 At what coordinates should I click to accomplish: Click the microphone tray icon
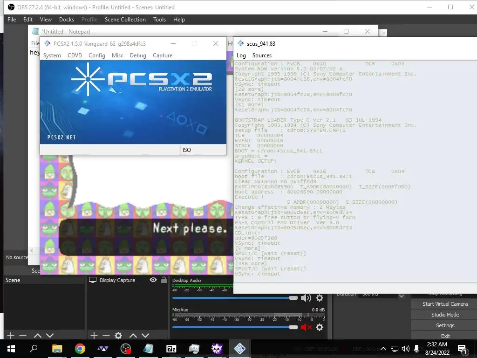click(x=416, y=349)
